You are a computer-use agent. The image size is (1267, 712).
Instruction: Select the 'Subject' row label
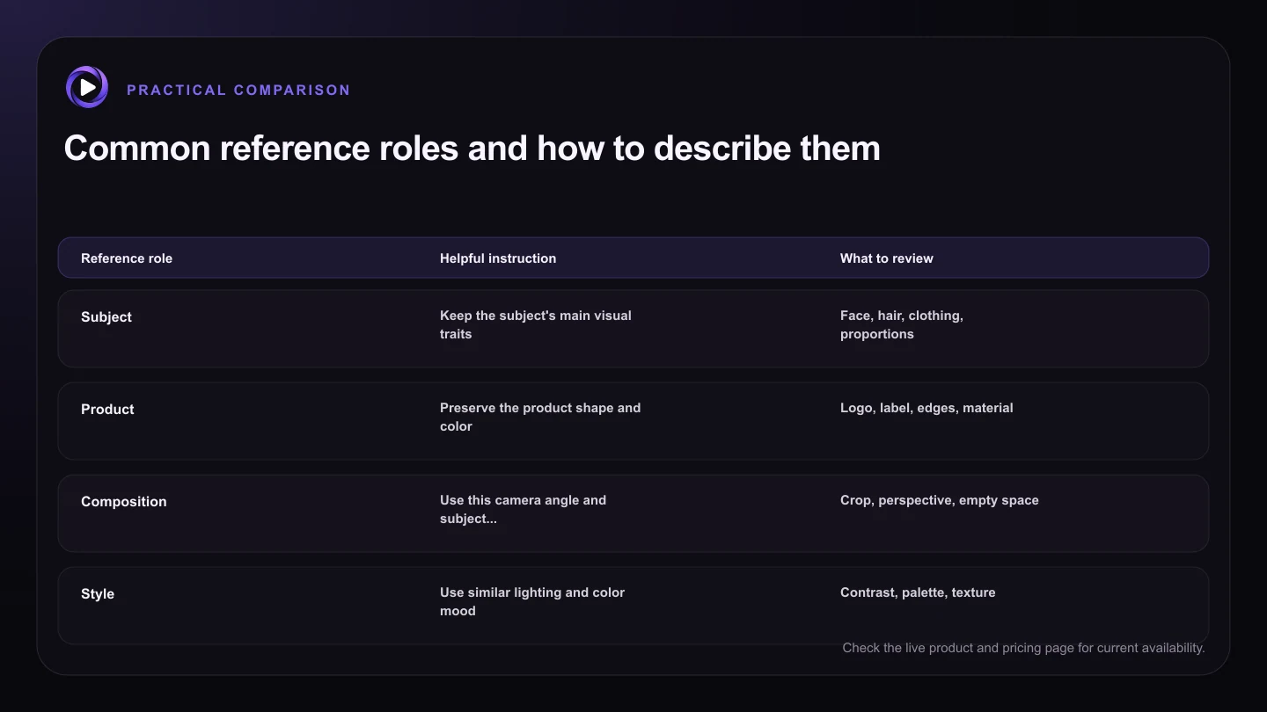click(x=106, y=317)
